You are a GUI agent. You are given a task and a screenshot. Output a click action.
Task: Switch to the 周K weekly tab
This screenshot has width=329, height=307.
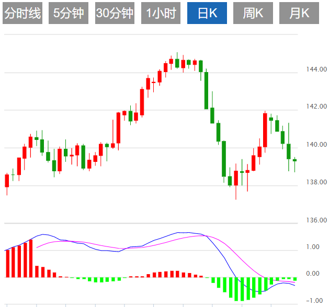(253, 13)
